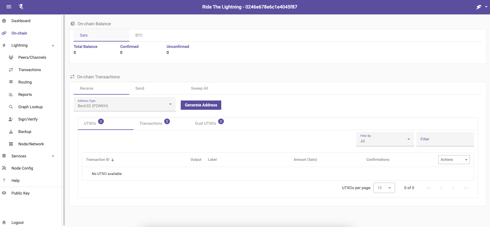Click the Backup download icon
The height and width of the screenshot is (227, 490).
11,132
